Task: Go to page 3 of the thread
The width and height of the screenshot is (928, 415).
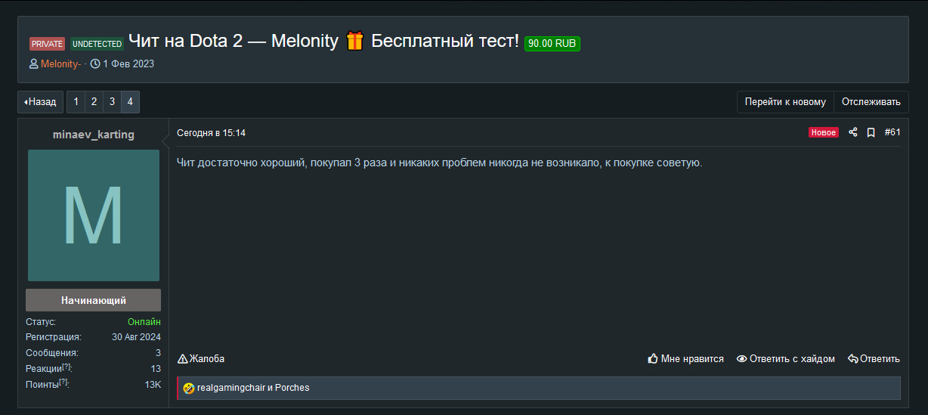Action: (x=112, y=102)
